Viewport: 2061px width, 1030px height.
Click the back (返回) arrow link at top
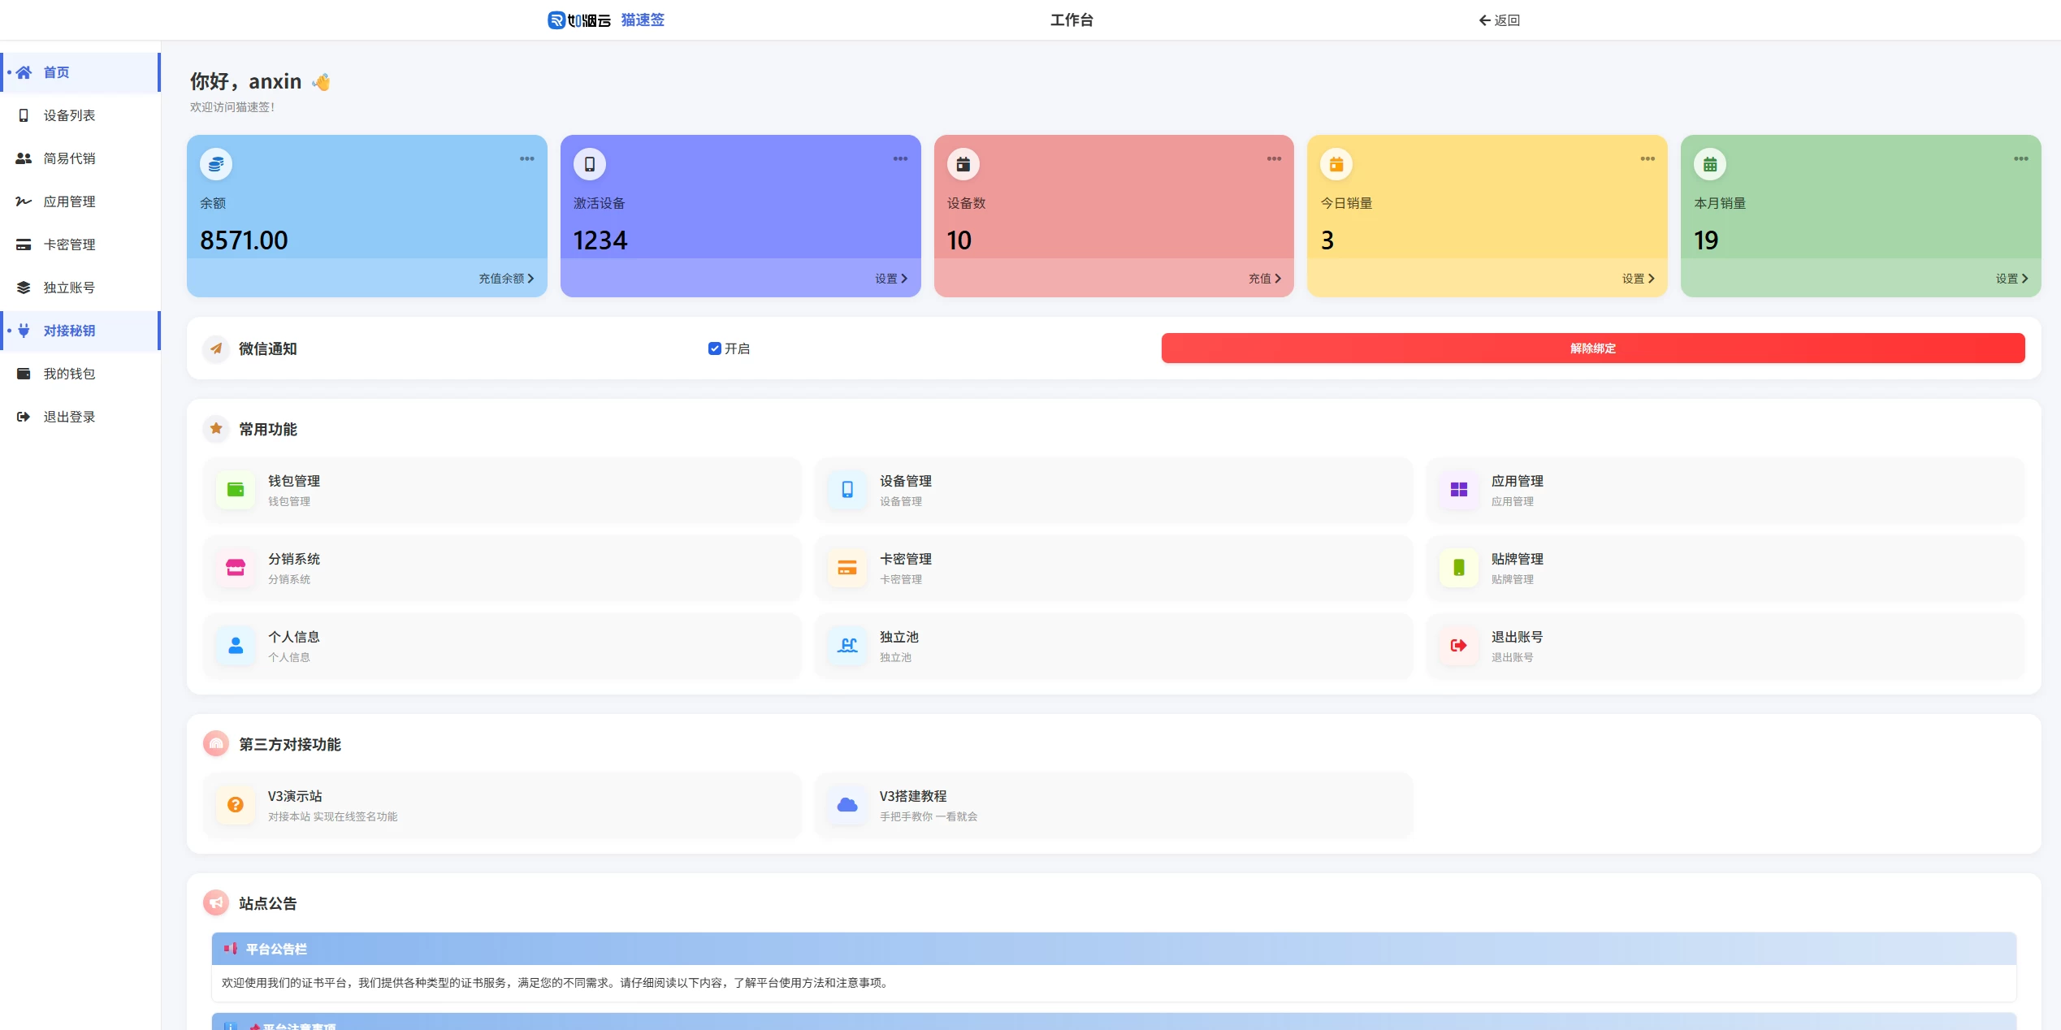[x=1499, y=20]
